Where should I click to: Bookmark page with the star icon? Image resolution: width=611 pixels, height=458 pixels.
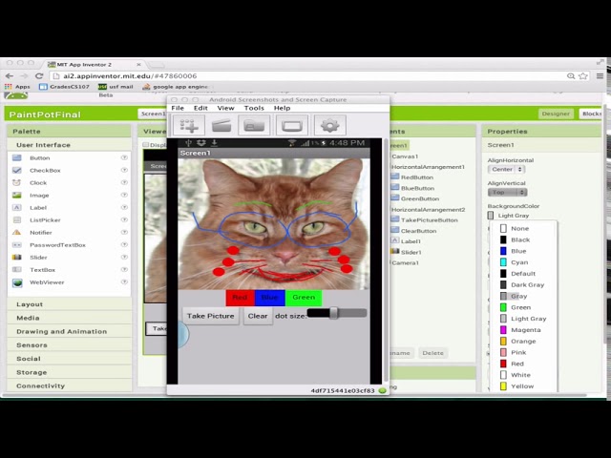(x=583, y=76)
